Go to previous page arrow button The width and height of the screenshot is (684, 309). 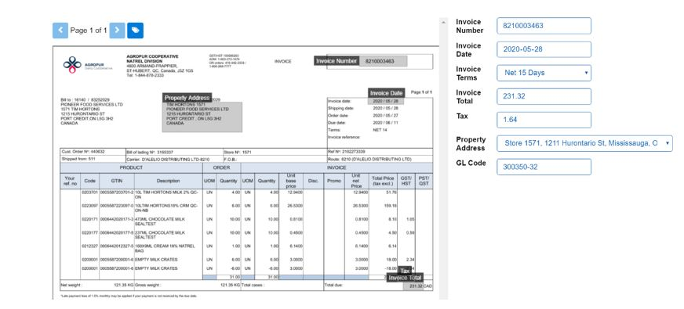click(x=60, y=31)
